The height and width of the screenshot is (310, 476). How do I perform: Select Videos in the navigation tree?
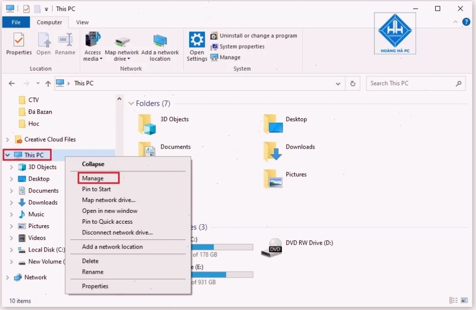32,238
